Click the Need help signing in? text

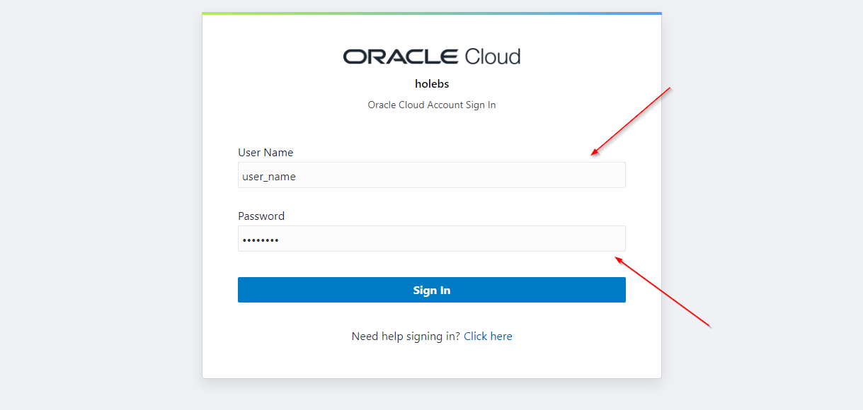(406, 336)
